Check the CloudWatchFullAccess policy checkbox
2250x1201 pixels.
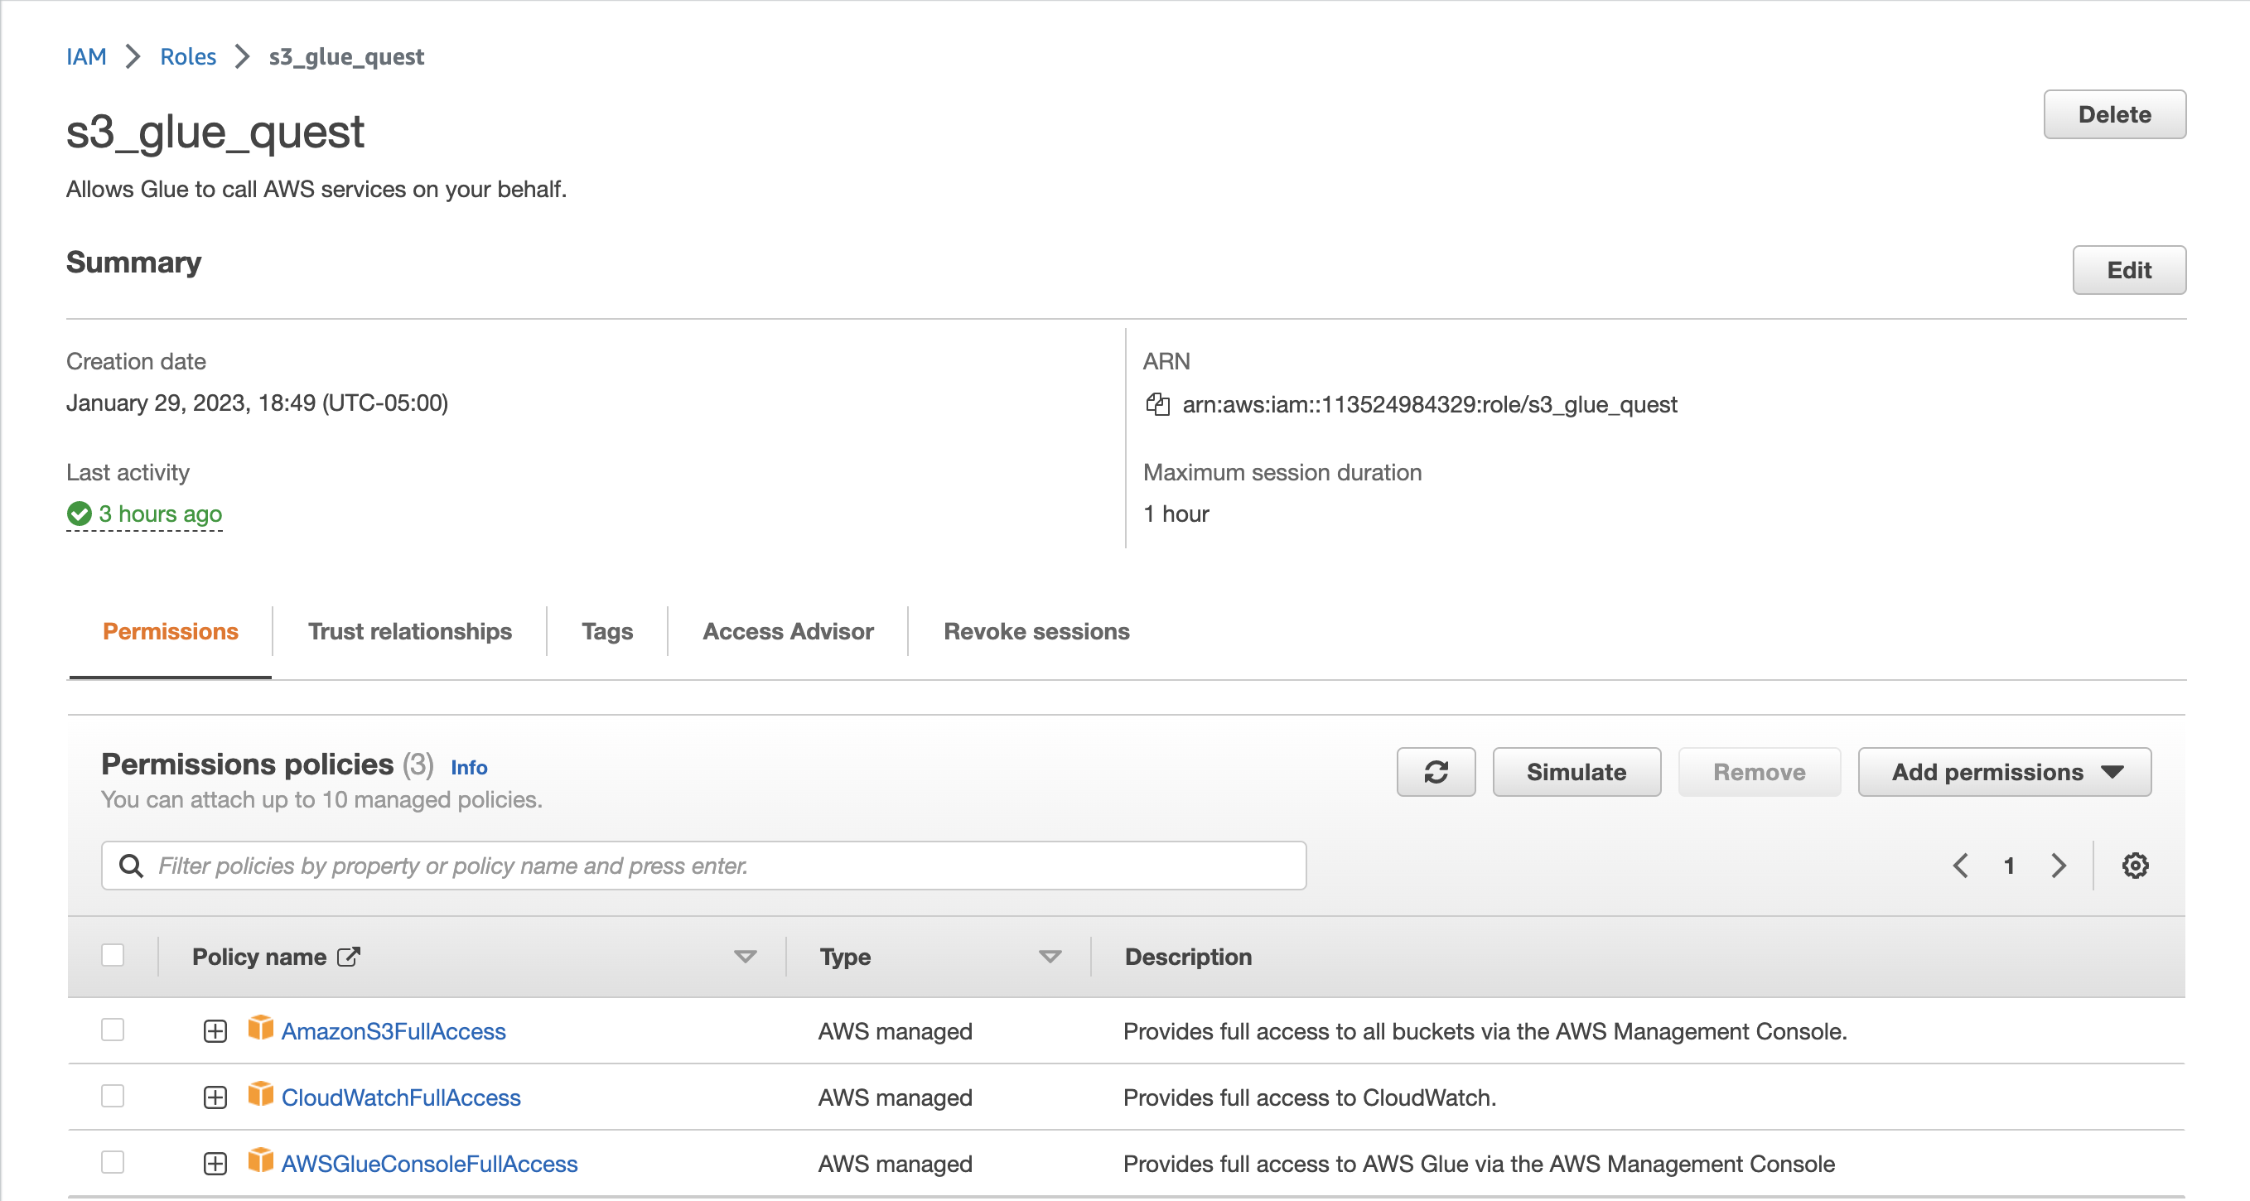point(113,1096)
